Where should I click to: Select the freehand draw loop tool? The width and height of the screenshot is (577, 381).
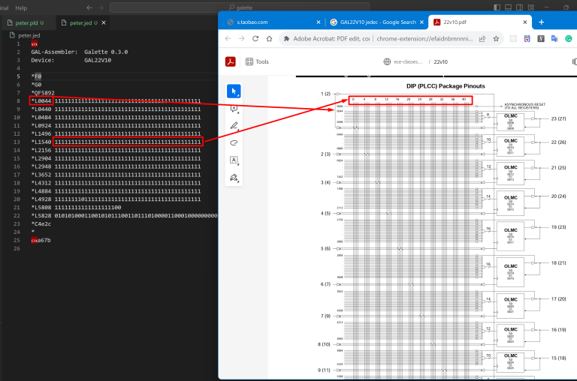point(234,143)
